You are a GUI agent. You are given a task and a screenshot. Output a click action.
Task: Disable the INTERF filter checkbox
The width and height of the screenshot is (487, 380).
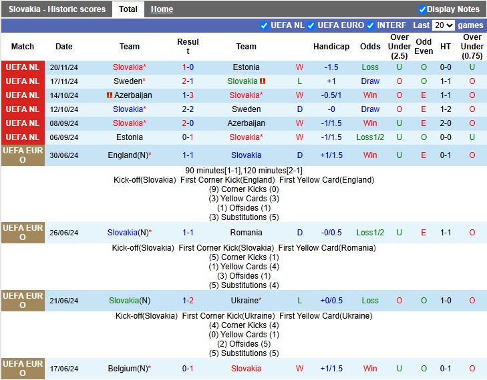[x=371, y=25]
